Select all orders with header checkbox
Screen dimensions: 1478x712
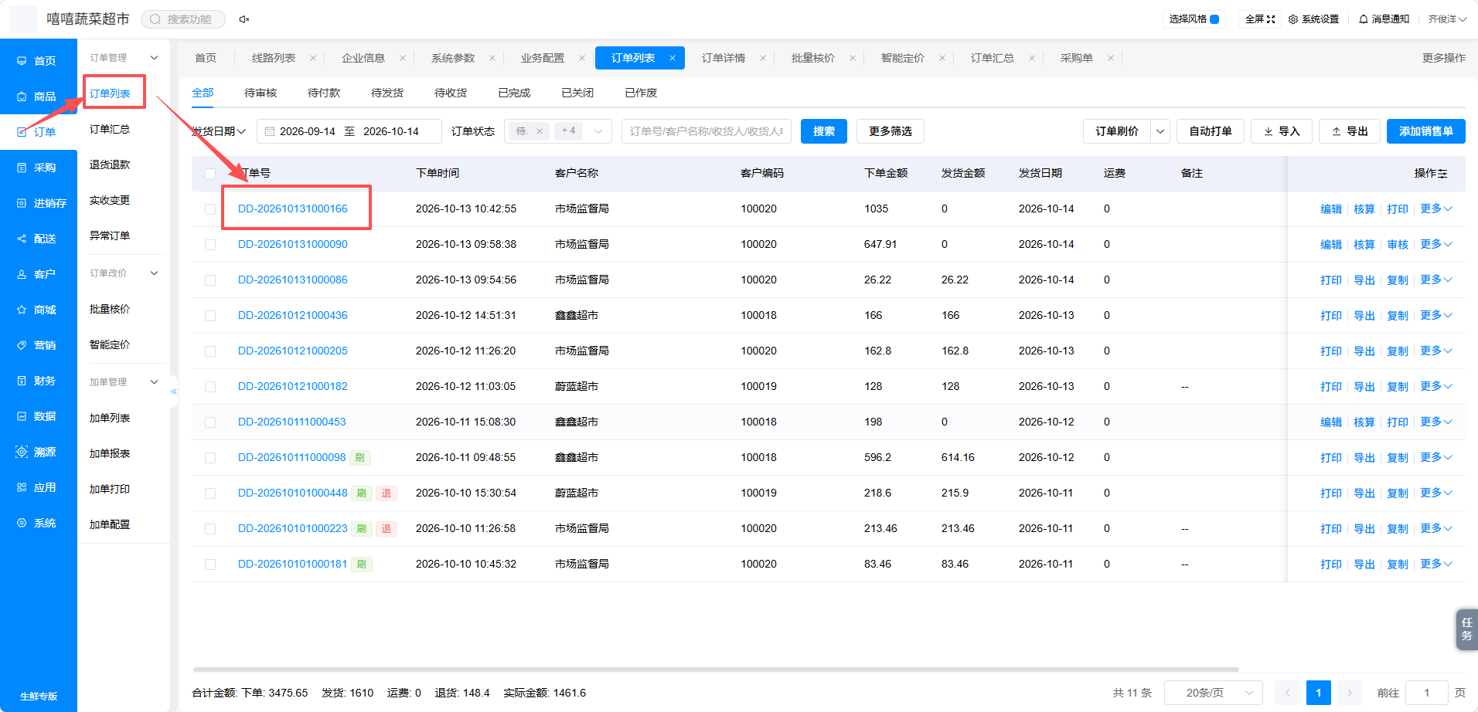(x=210, y=174)
